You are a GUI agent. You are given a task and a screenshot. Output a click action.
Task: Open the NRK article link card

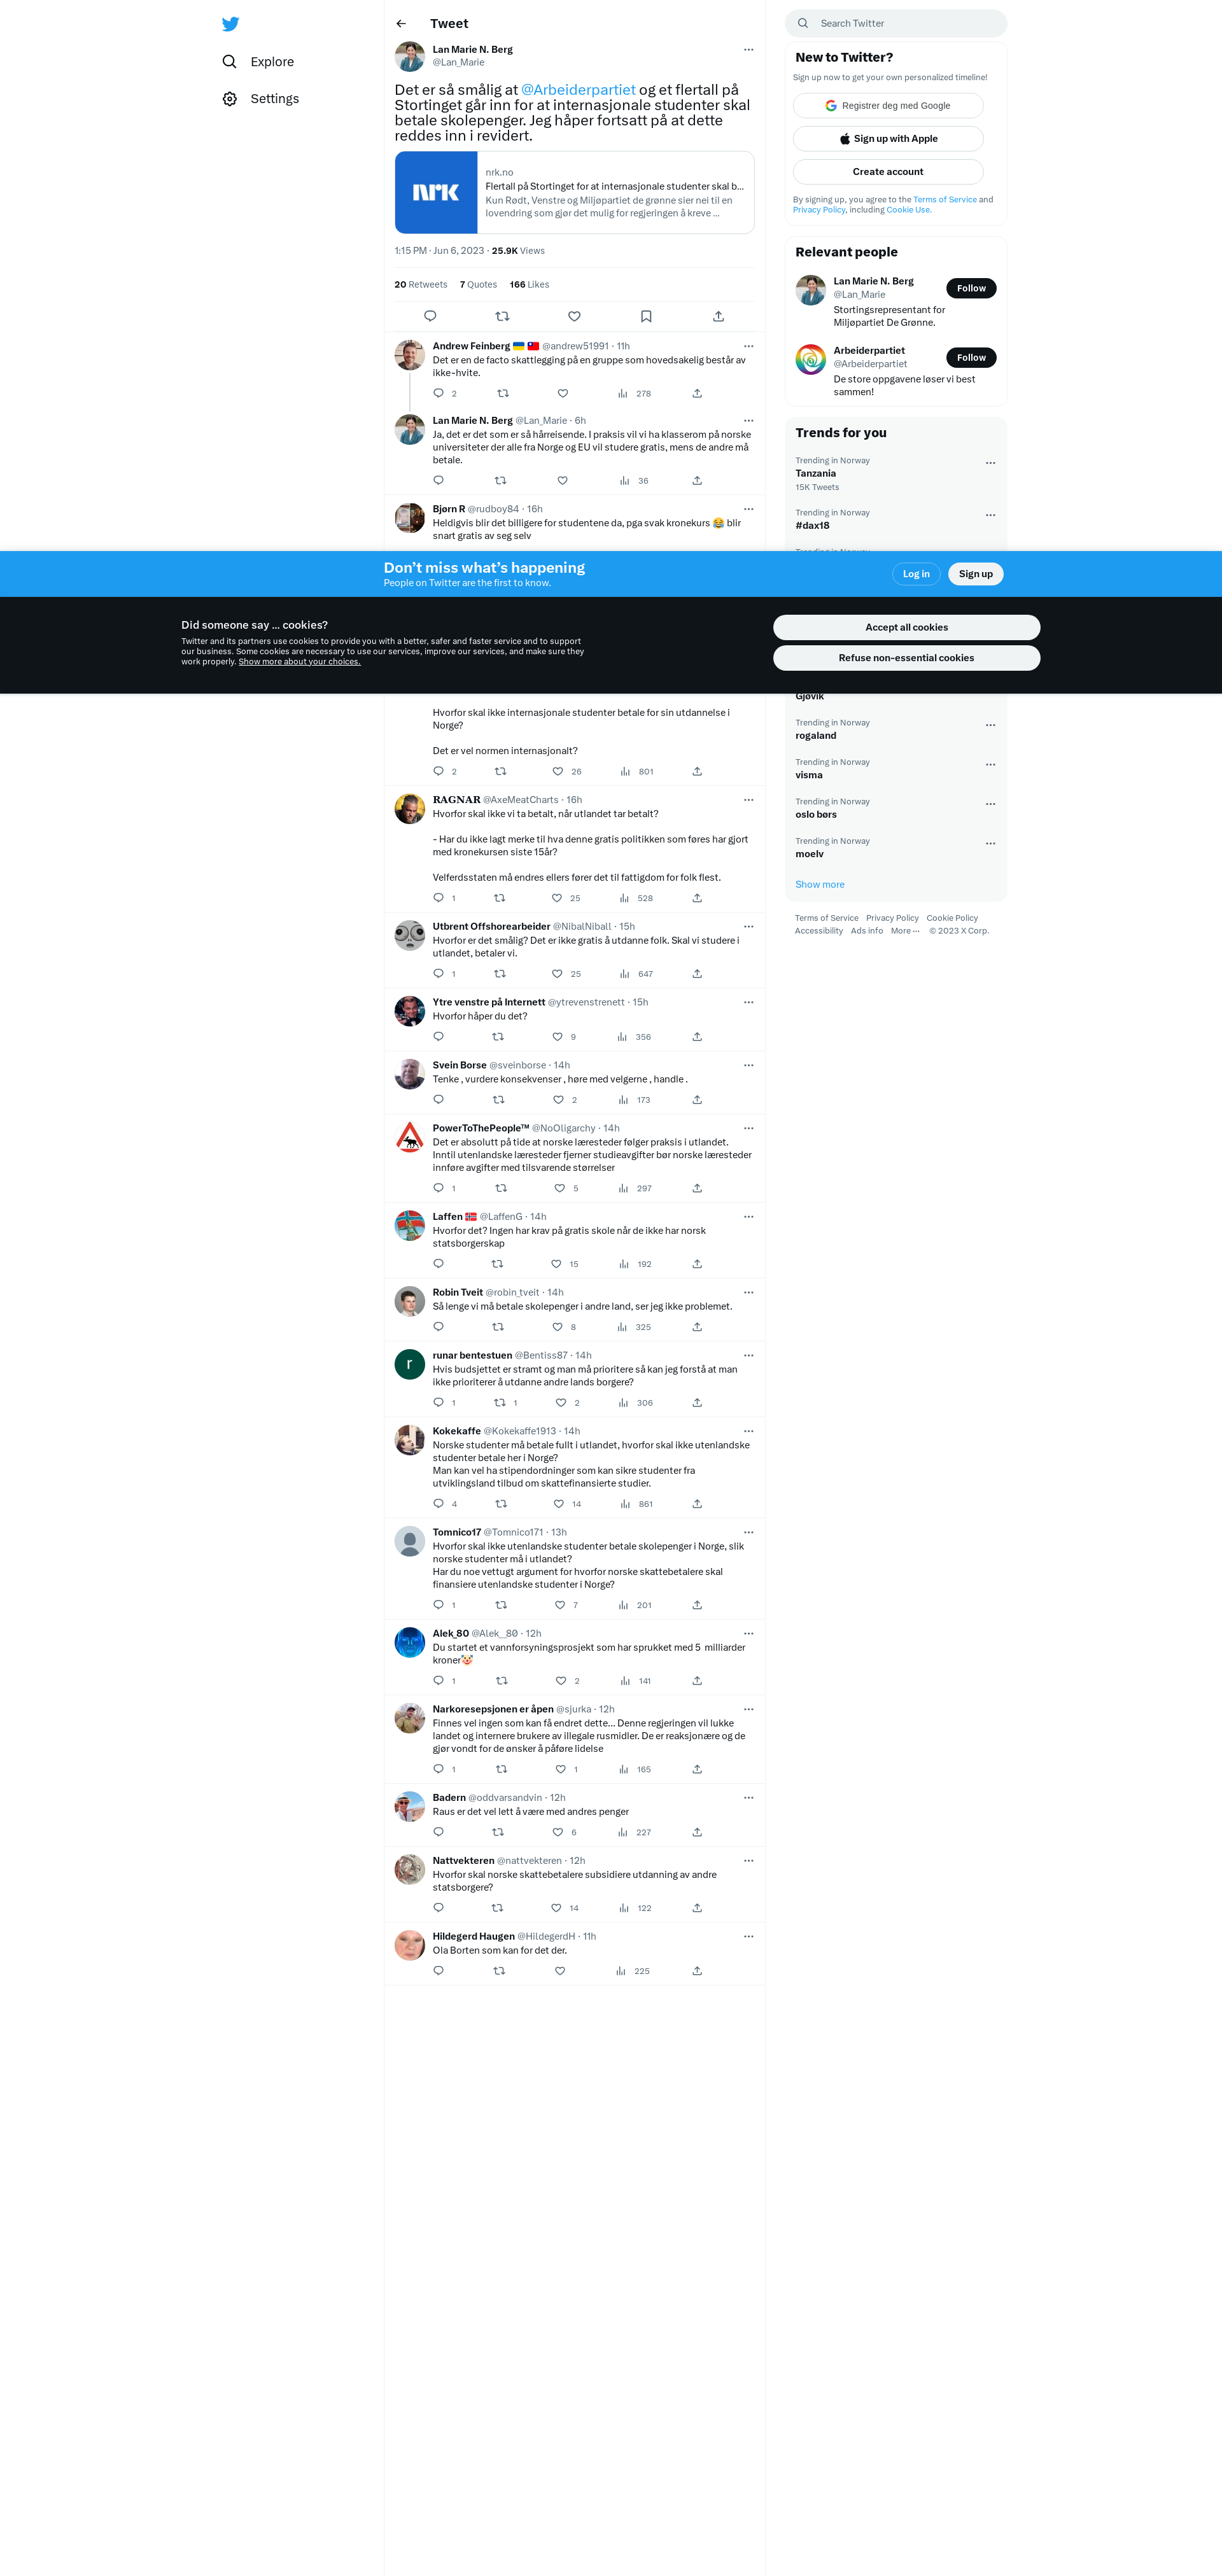[574, 193]
